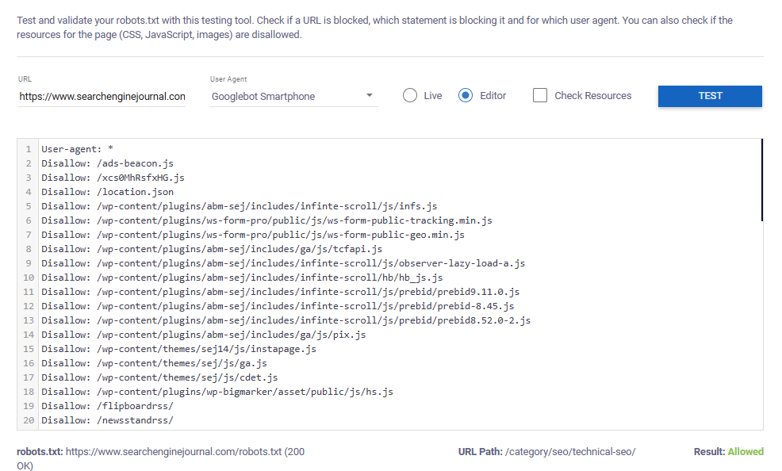The width and height of the screenshot is (782, 471).
Task: Click the Disallow rule for /flipboardrss/
Action: coord(107,405)
